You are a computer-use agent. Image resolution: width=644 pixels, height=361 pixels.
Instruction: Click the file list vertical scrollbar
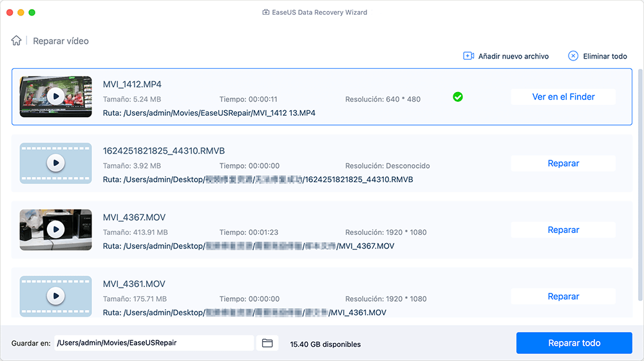tap(640, 185)
